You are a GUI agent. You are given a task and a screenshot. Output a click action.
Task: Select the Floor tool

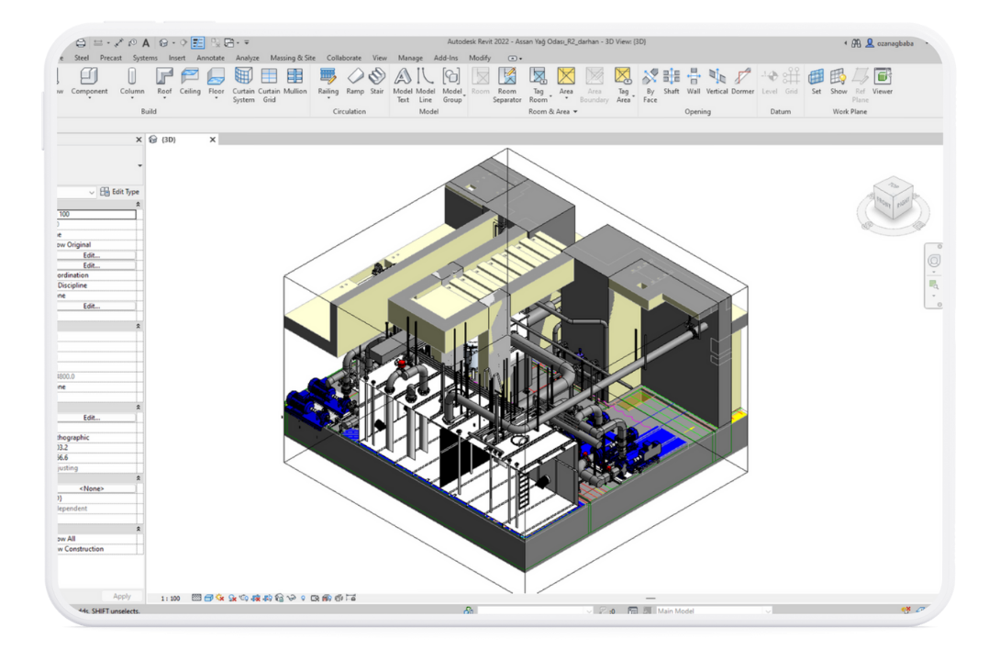[x=217, y=81]
